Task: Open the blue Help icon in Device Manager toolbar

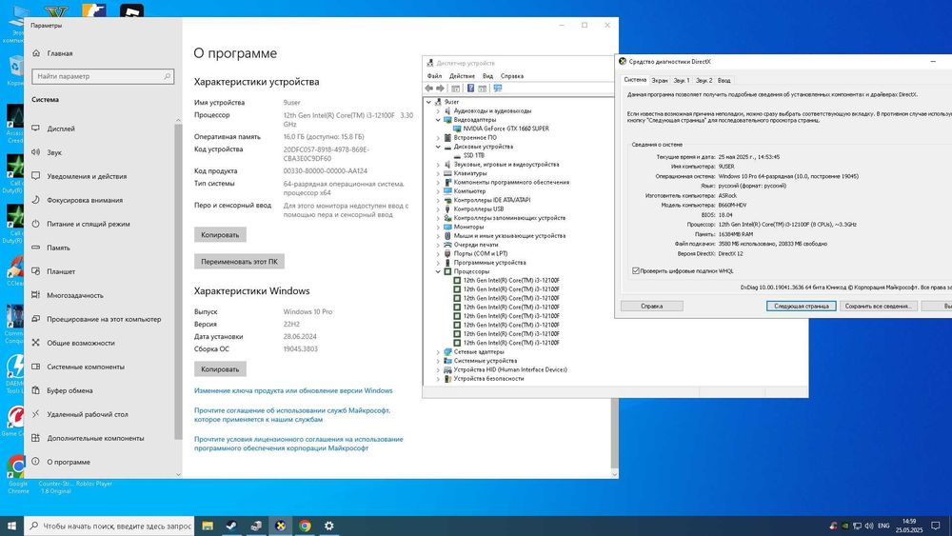Action: tap(470, 88)
